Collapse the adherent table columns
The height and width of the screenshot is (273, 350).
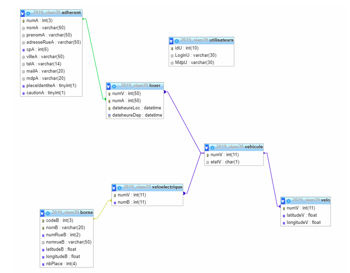23,13
